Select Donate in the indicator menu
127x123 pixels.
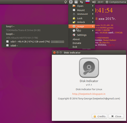coord(82,43)
